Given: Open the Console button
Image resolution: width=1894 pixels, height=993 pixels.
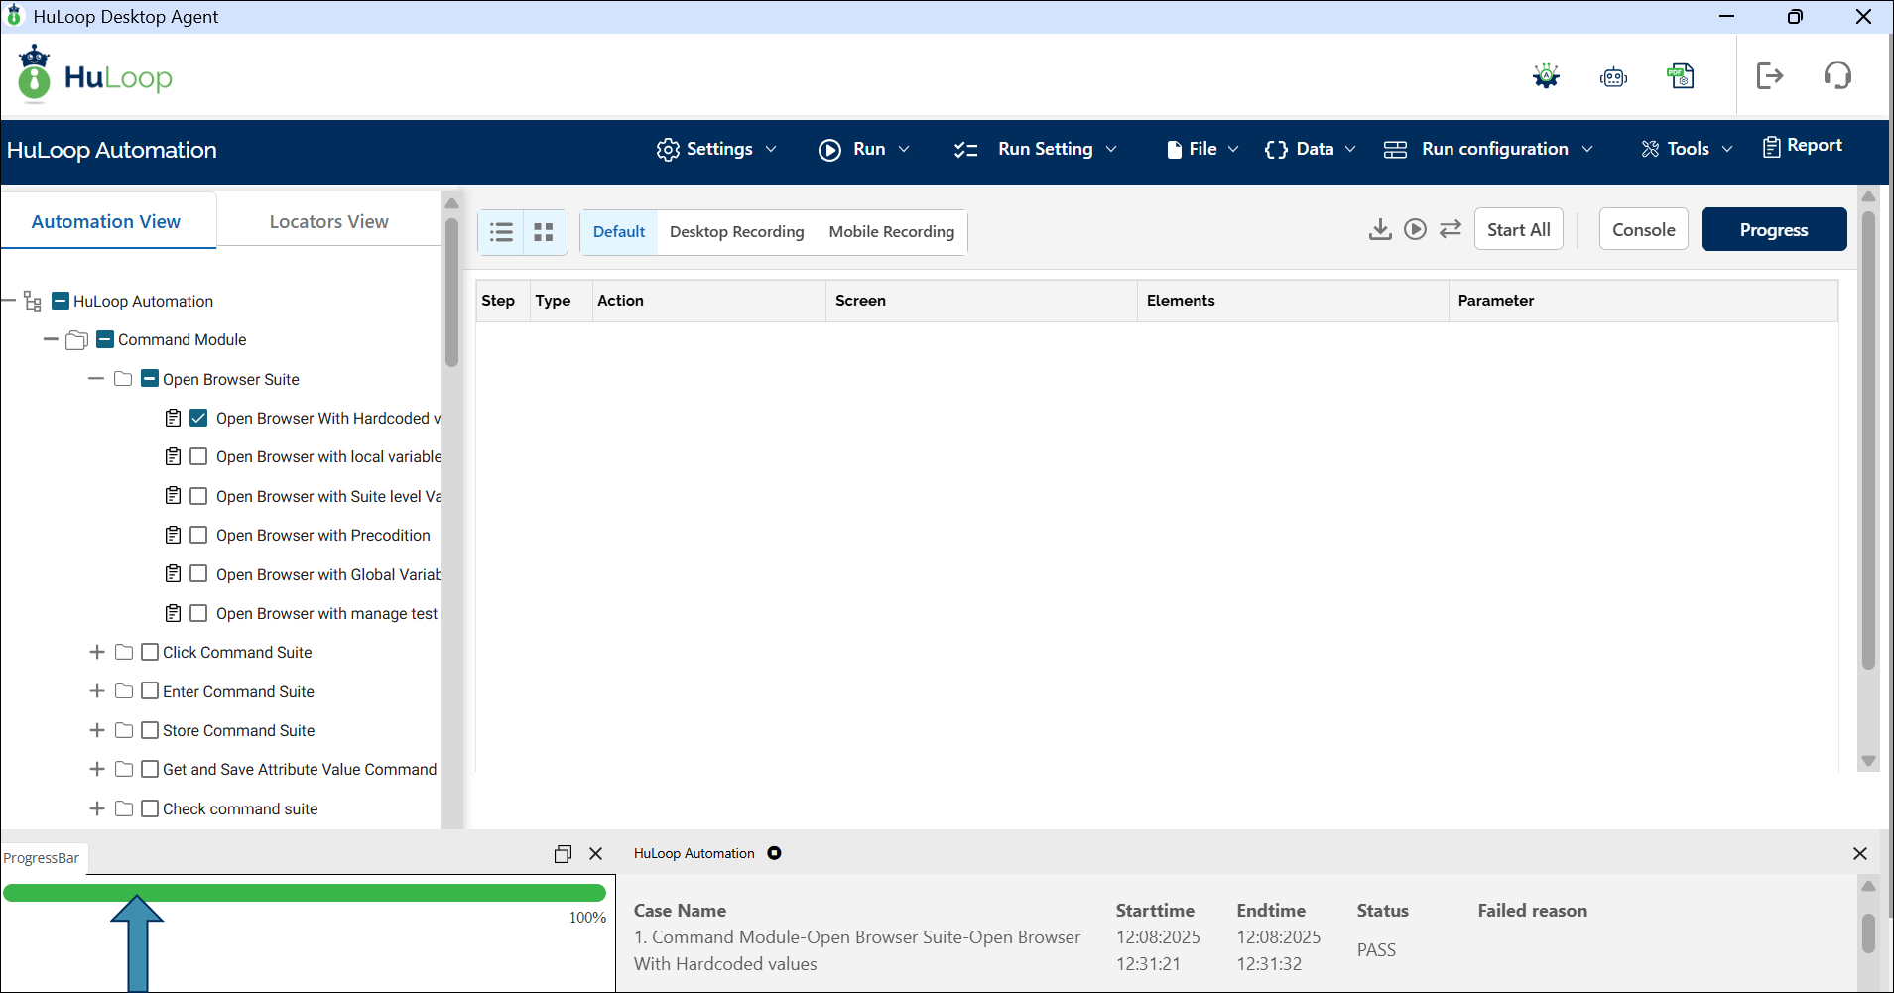Looking at the screenshot, I should (1643, 229).
